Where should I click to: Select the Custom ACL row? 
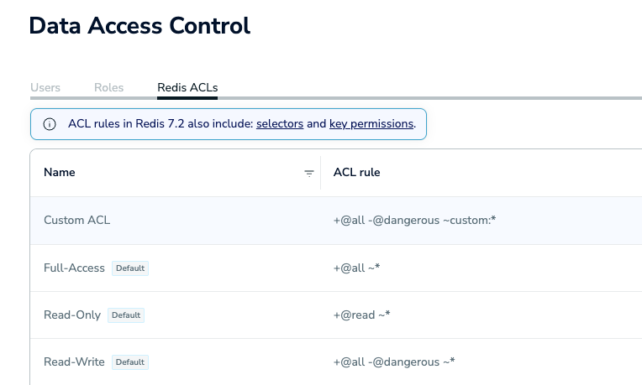pyautogui.click(x=76, y=221)
